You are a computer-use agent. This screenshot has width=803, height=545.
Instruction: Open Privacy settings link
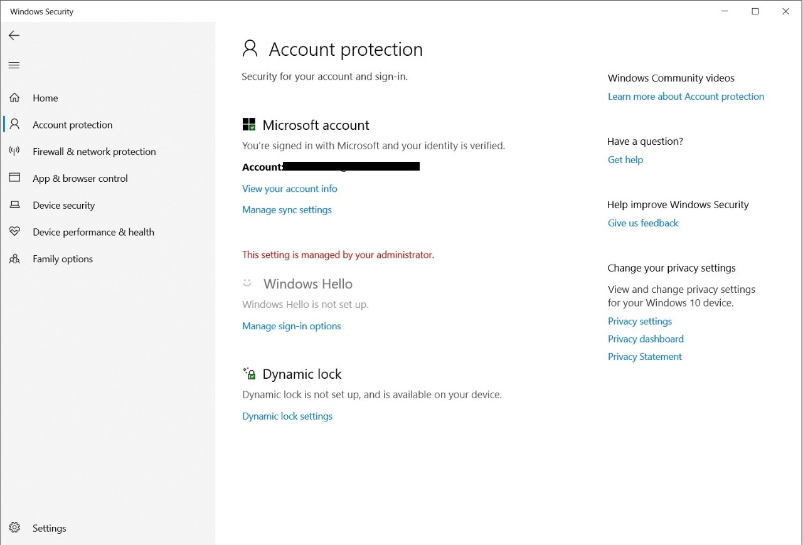[x=639, y=321]
